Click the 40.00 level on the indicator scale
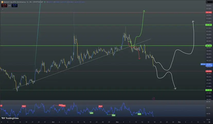Viewport: 213px width, 124px height. [x=208, y=113]
